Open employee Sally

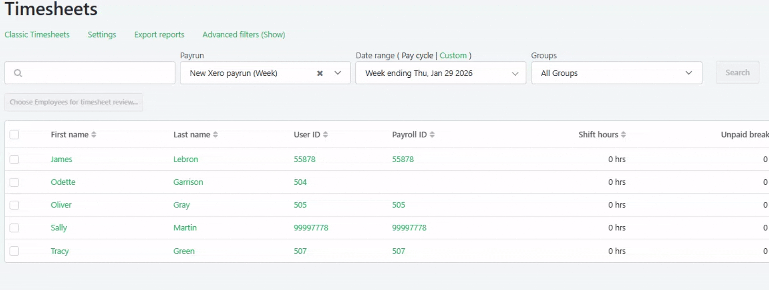[58, 228]
